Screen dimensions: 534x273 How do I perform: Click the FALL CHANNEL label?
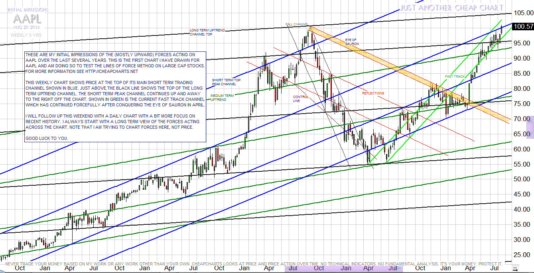[297, 25]
